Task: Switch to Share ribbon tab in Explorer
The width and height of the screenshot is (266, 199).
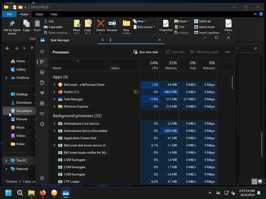Action: tap(39, 14)
